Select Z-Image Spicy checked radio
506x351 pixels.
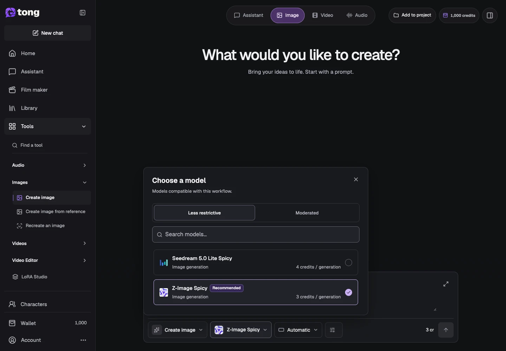point(349,292)
